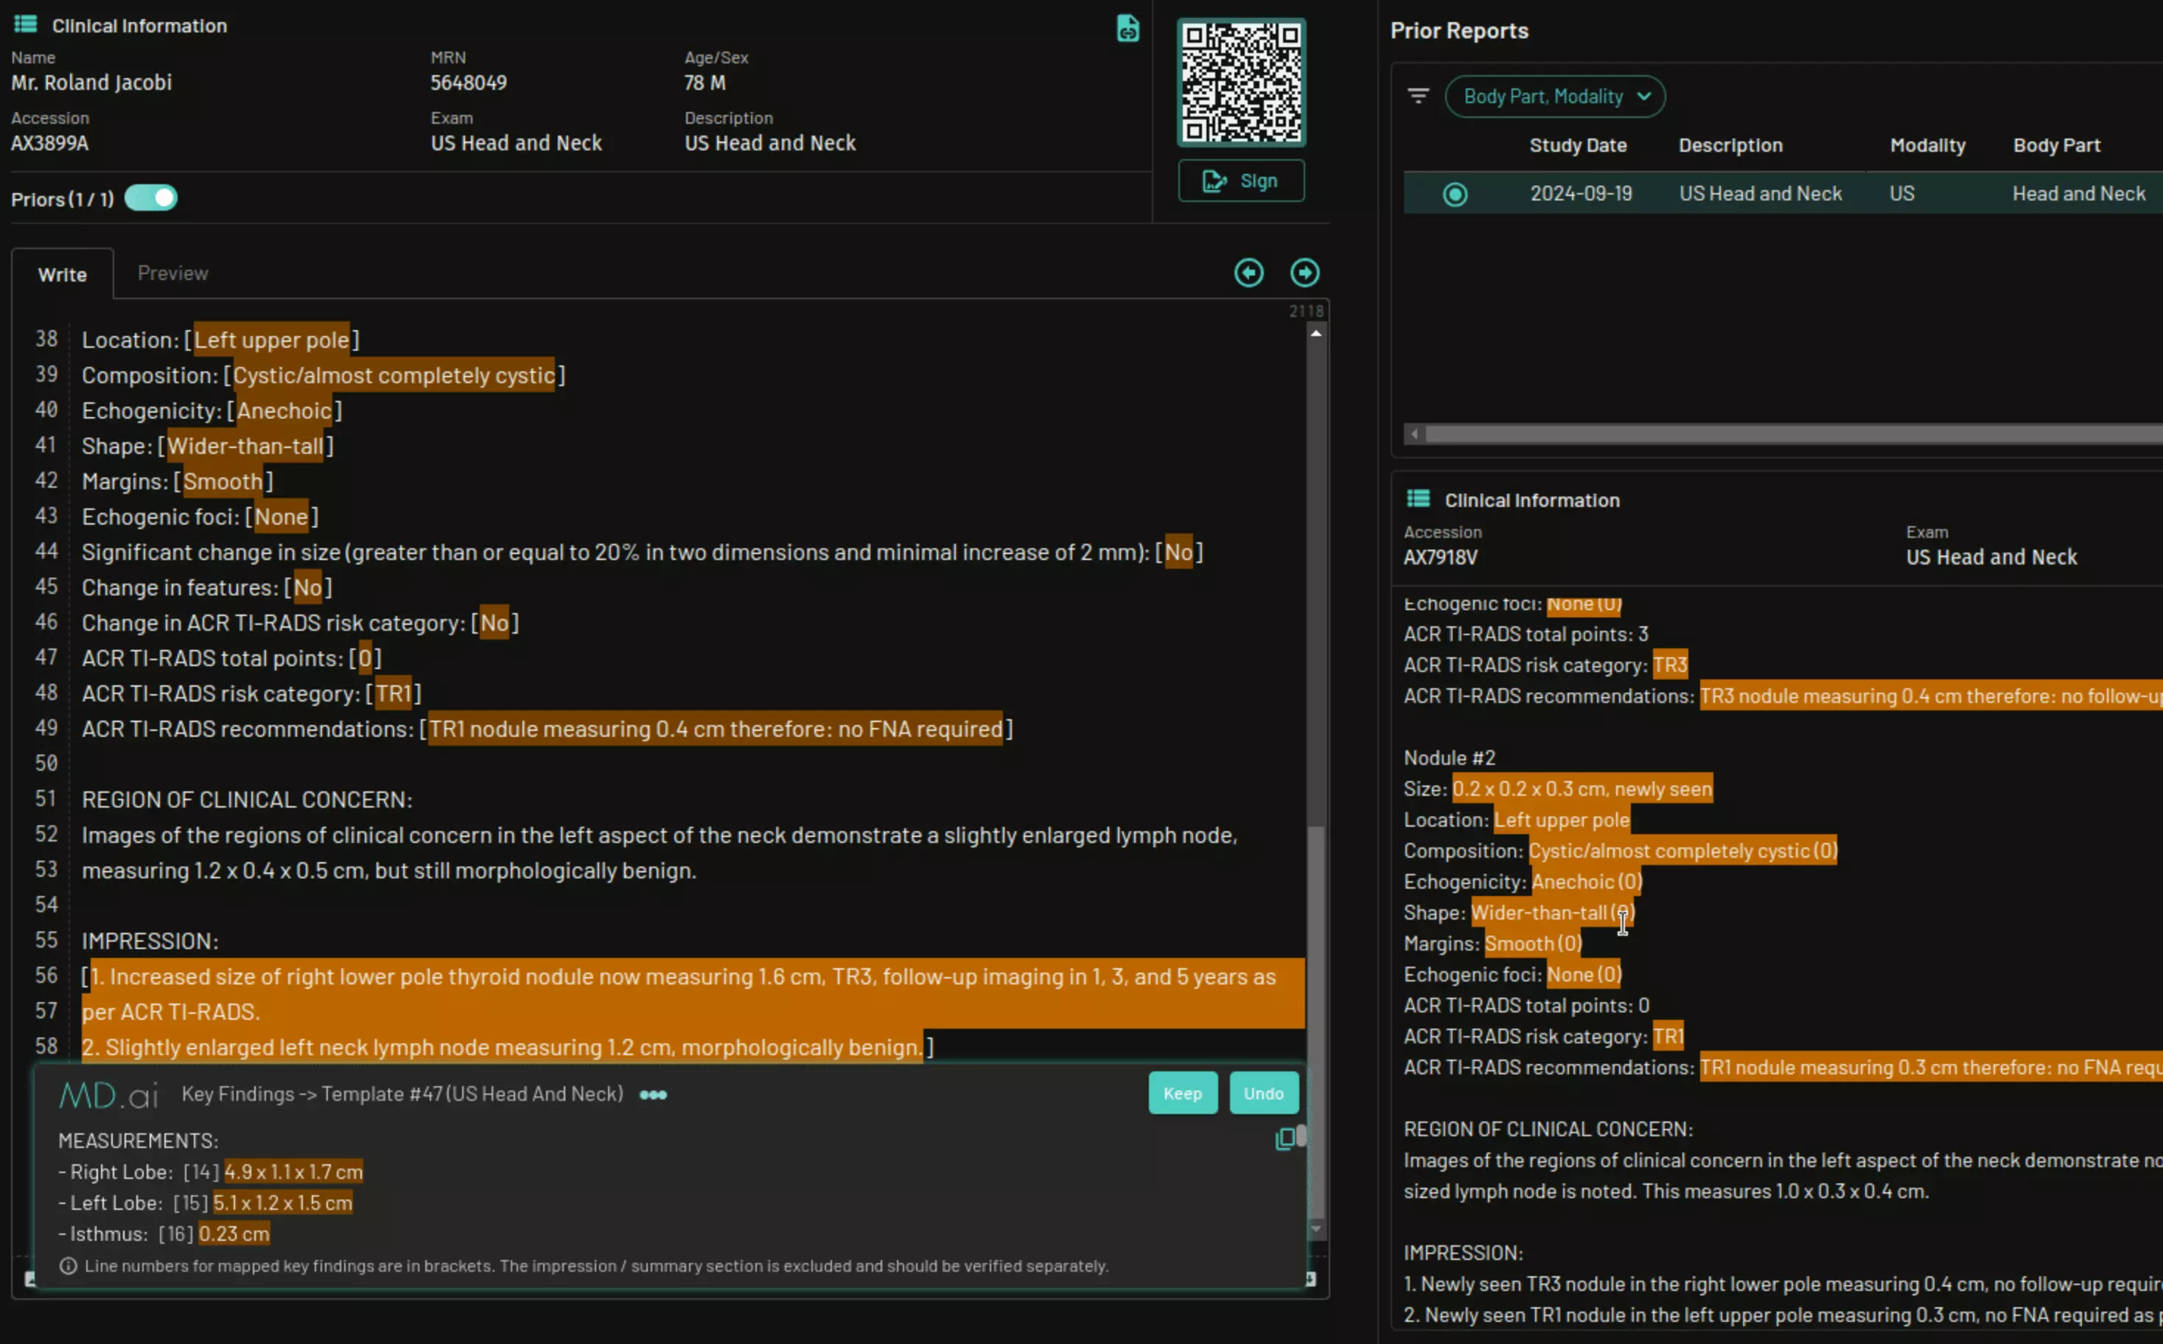Click the Shape 'Wider-than-tall' field on line 41
Screen dimensions: 2163x1344
[245, 447]
